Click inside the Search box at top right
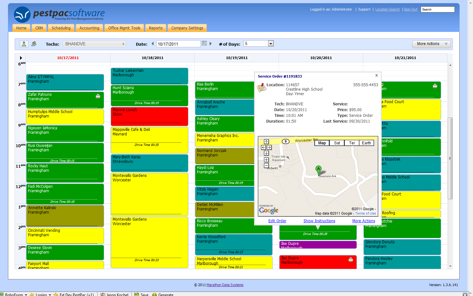Screen dimensions: 473x296 coord(437,9)
